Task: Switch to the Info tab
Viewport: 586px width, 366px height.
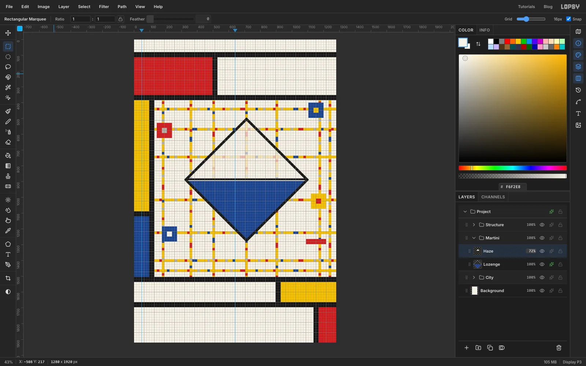Action: point(485,30)
